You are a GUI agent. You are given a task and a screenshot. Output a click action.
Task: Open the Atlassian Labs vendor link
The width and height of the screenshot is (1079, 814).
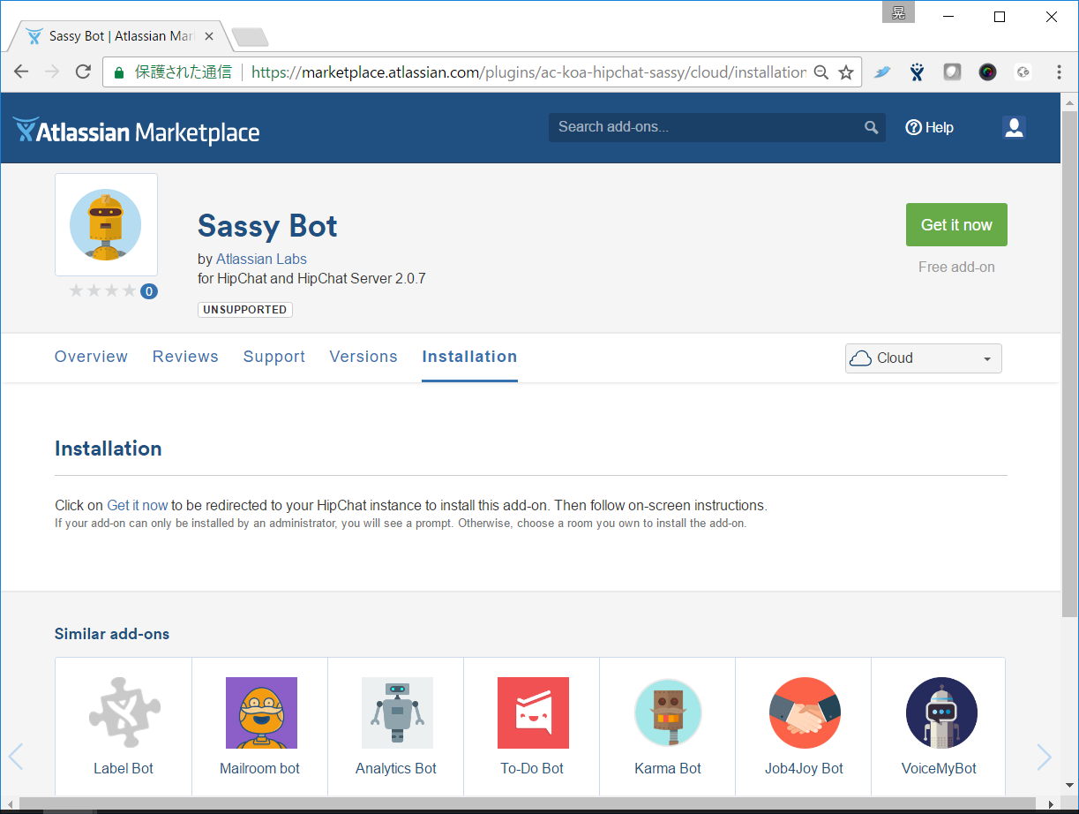[x=261, y=259]
